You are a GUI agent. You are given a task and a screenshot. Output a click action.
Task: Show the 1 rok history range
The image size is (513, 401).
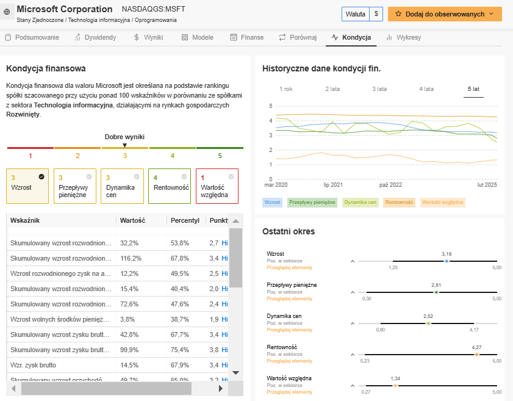[286, 89]
